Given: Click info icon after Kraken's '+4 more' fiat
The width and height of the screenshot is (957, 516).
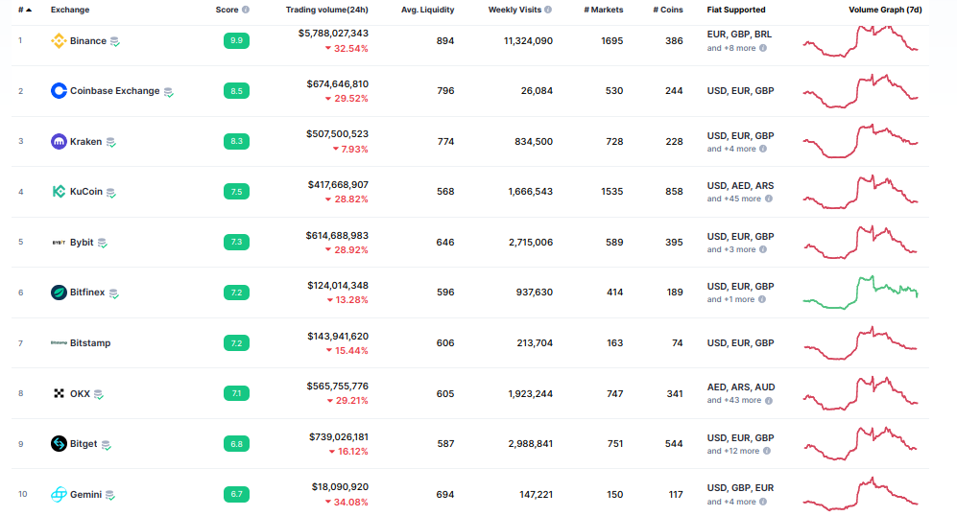Looking at the screenshot, I should [x=763, y=149].
